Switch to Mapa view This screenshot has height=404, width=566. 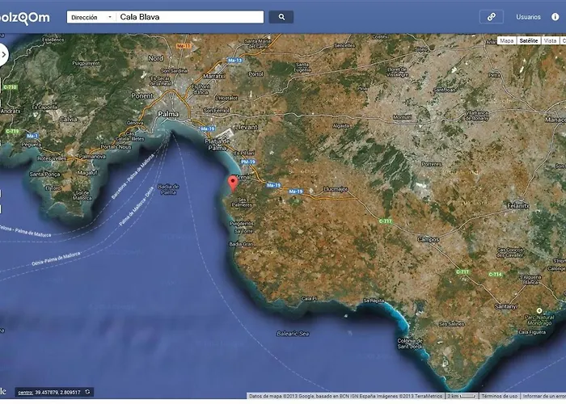507,40
